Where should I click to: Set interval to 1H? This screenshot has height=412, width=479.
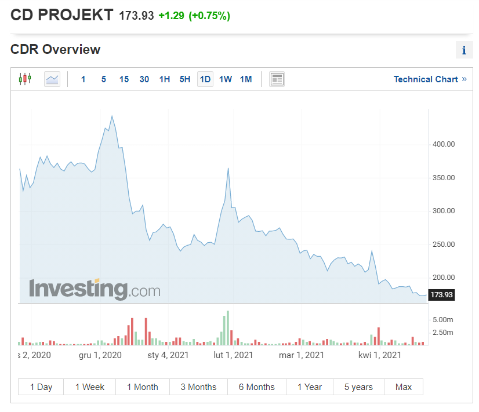[x=165, y=79]
